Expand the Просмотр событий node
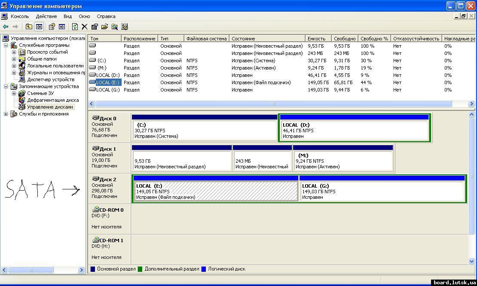This screenshot has height=286, width=477. coord(14,52)
